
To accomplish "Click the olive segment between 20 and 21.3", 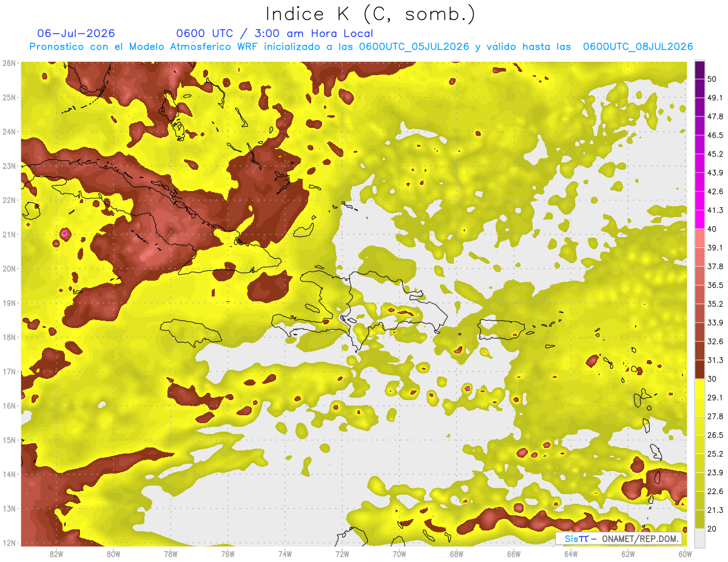I will 699,519.
